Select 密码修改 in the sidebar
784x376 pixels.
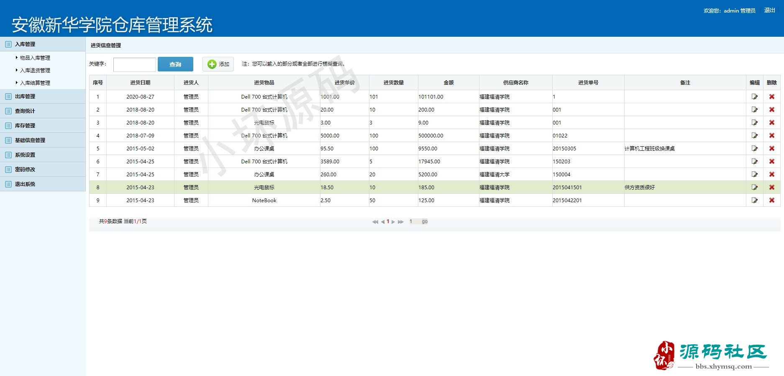click(x=25, y=170)
